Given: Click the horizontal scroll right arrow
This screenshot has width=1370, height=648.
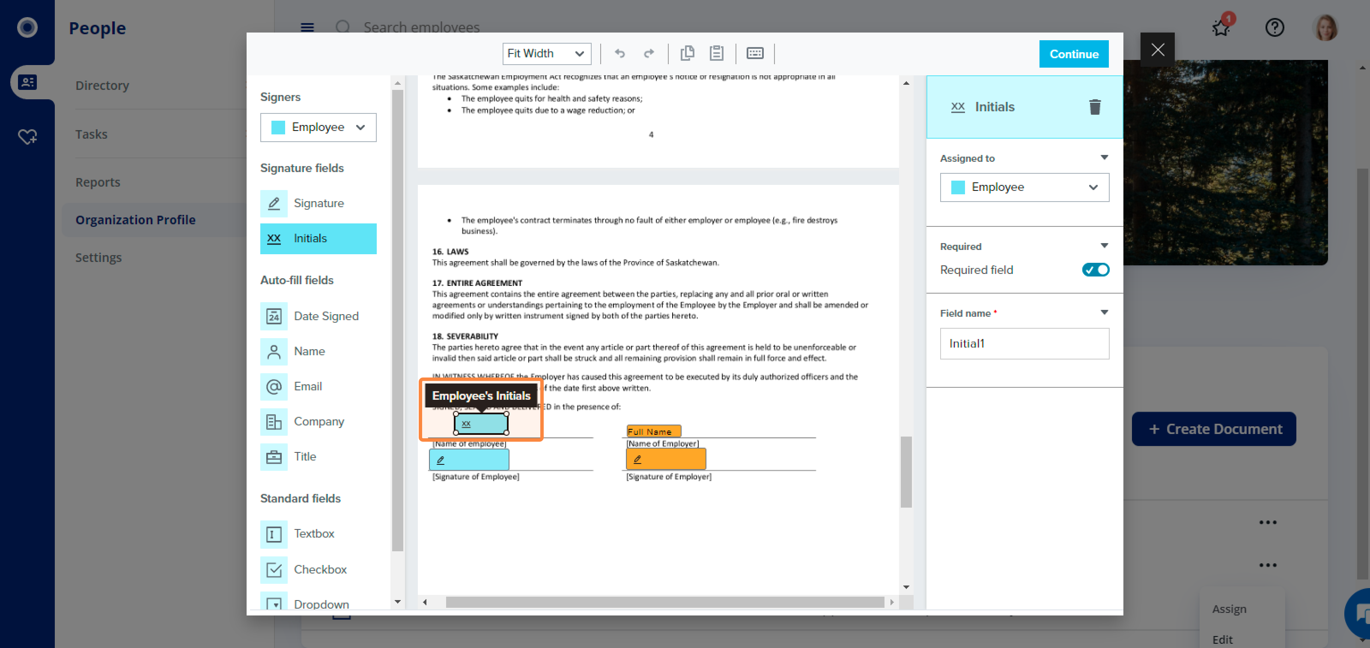Looking at the screenshot, I should 892,602.
